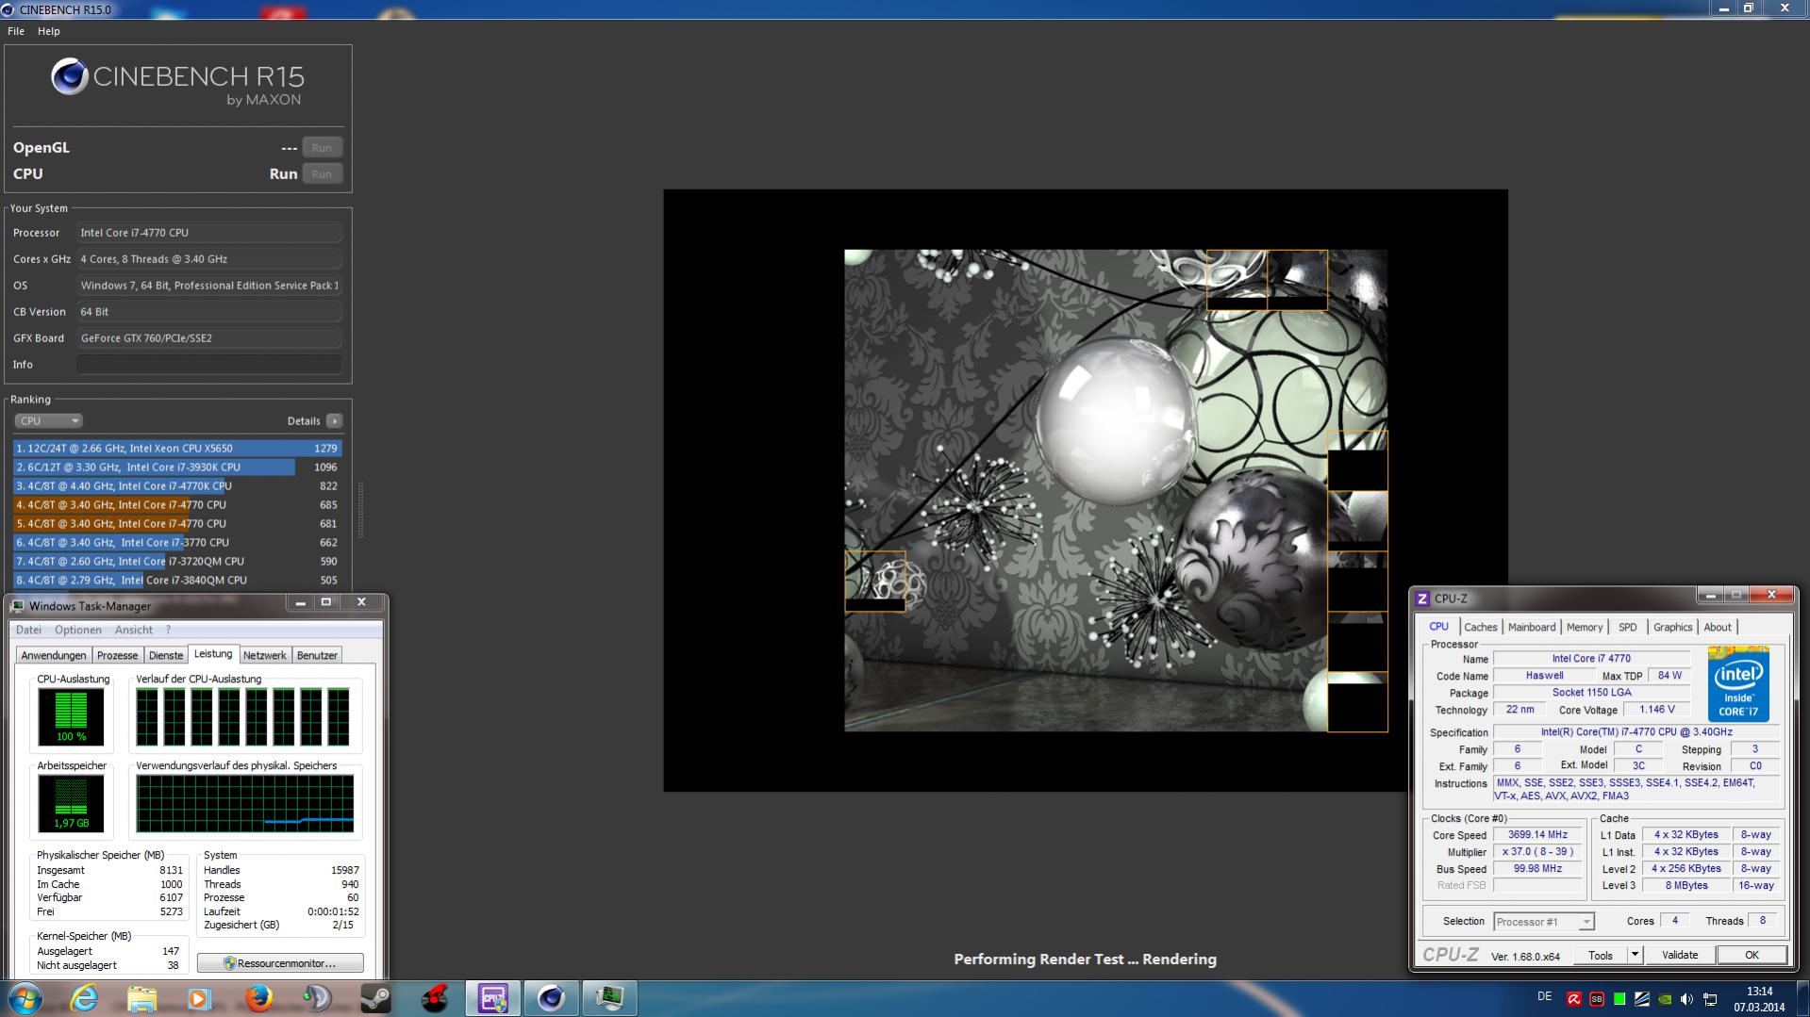The height and width of the screenshot is (1017, 1810).
Task: Open network connection tray icon
Action: 1710,999
